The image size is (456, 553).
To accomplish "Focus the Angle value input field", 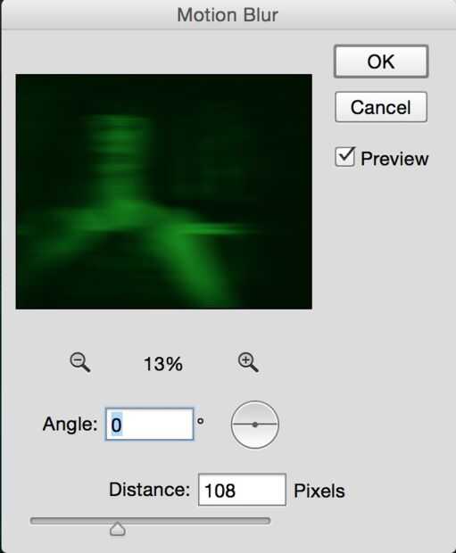I will pos(149,425).
